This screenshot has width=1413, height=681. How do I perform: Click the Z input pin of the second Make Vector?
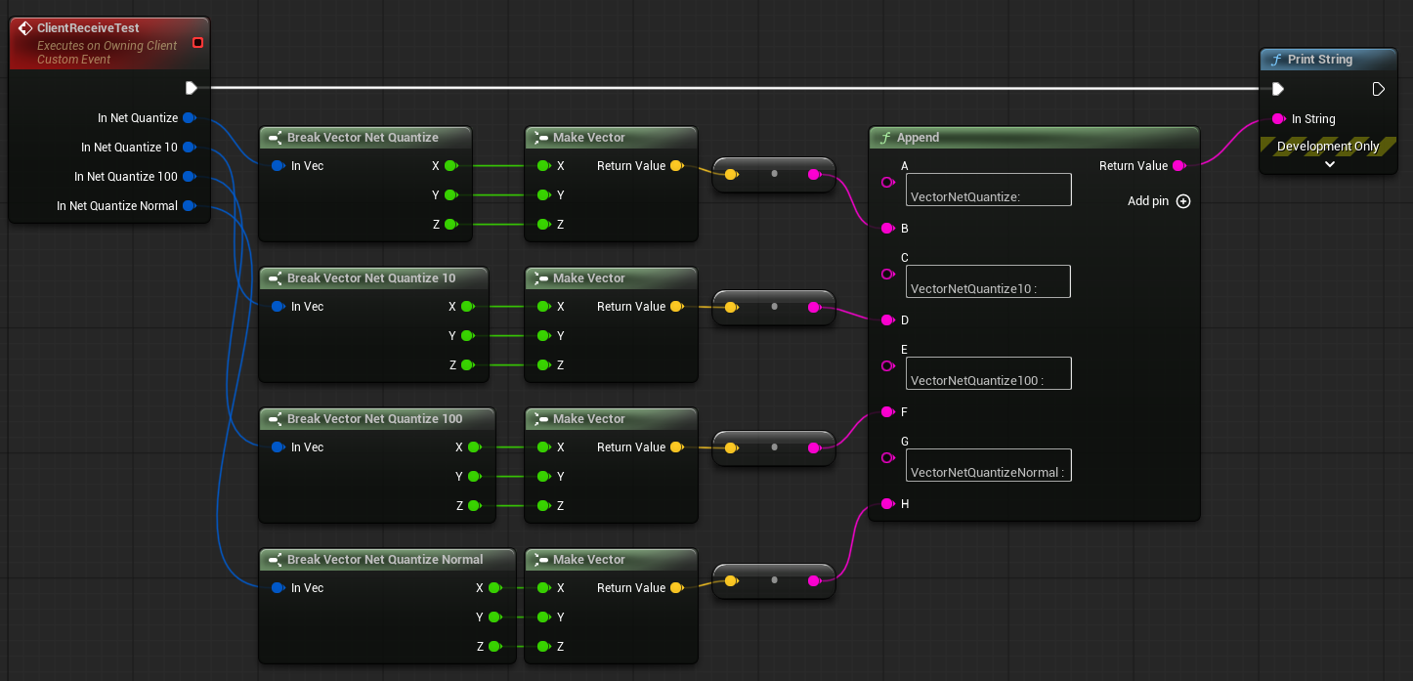pyautogui.click(x=543, y=365)
